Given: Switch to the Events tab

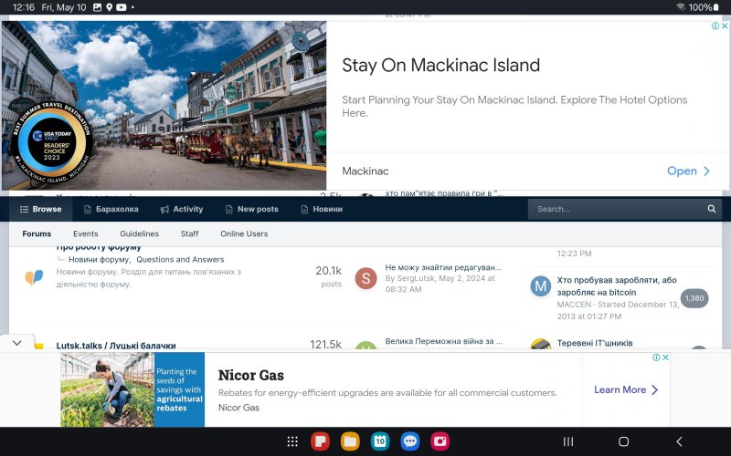Looking at the screenshot, I should pyautogui.click(x=86, y=234).
